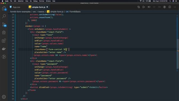
Task: Click the battery status indicator
Action: 148,1
